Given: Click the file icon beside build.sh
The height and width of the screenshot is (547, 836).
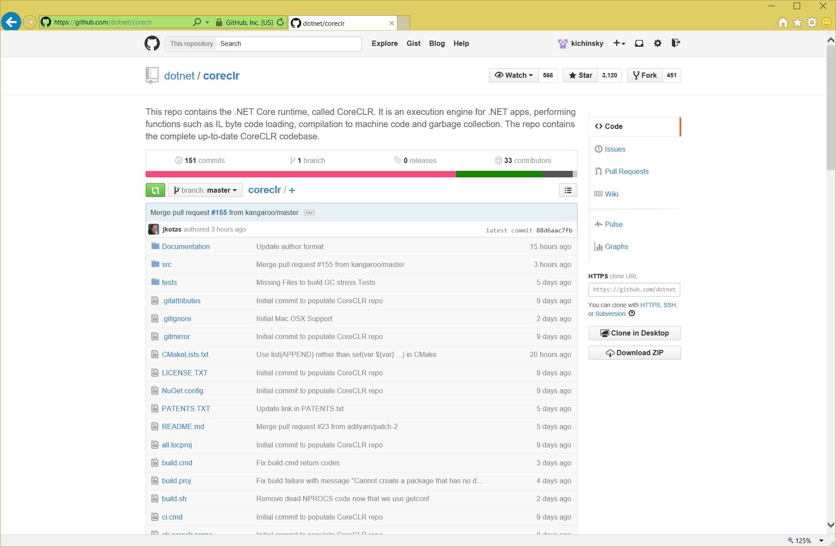Looking at the screenshot, I should click(x=155, y=499).
